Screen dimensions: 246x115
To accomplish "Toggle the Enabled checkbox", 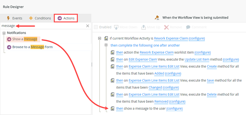I will (96, 27).
